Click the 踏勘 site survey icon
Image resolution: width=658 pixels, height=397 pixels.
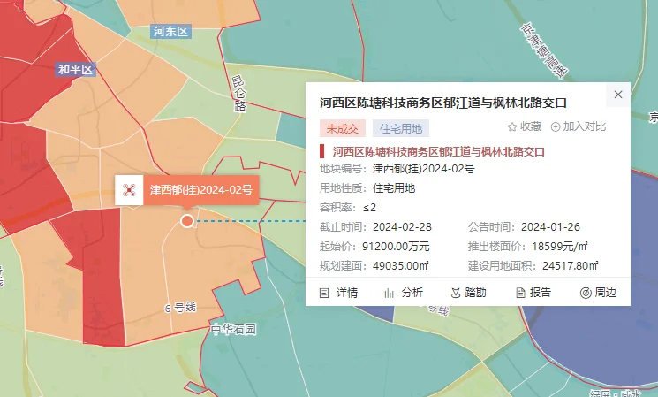(x=457, y=293)
